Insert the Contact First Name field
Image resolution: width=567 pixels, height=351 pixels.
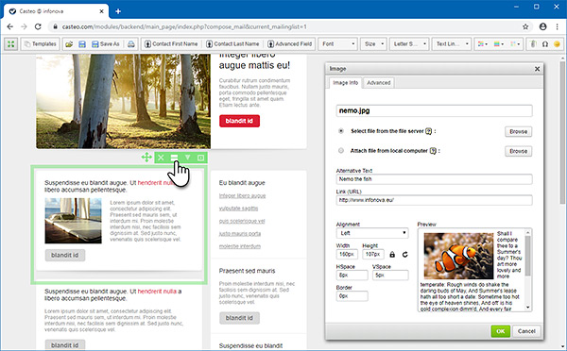point(171,44)
